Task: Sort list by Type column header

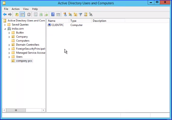Action: 80,21
